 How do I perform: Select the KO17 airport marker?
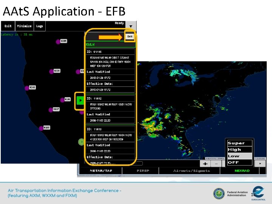[51, 110]
